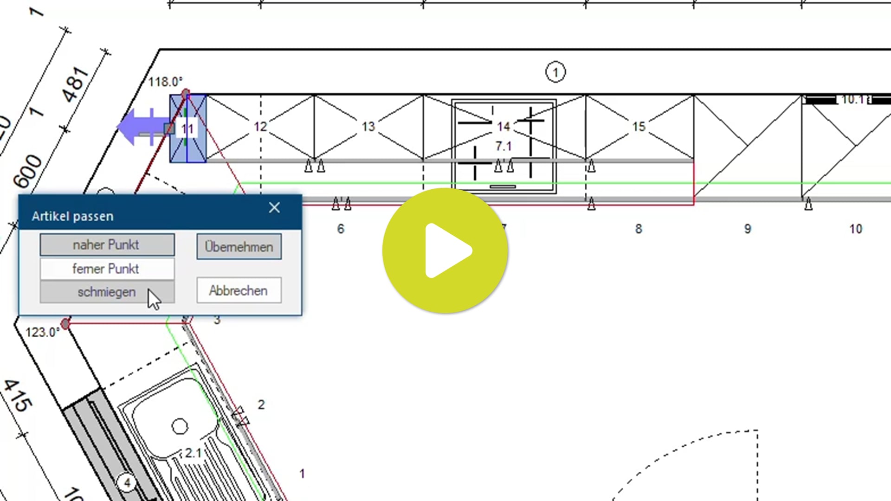The width and height of the screenshot is (891, 501).
Task: Click the Übernehmen button
Action: click(x=239, y=247)
